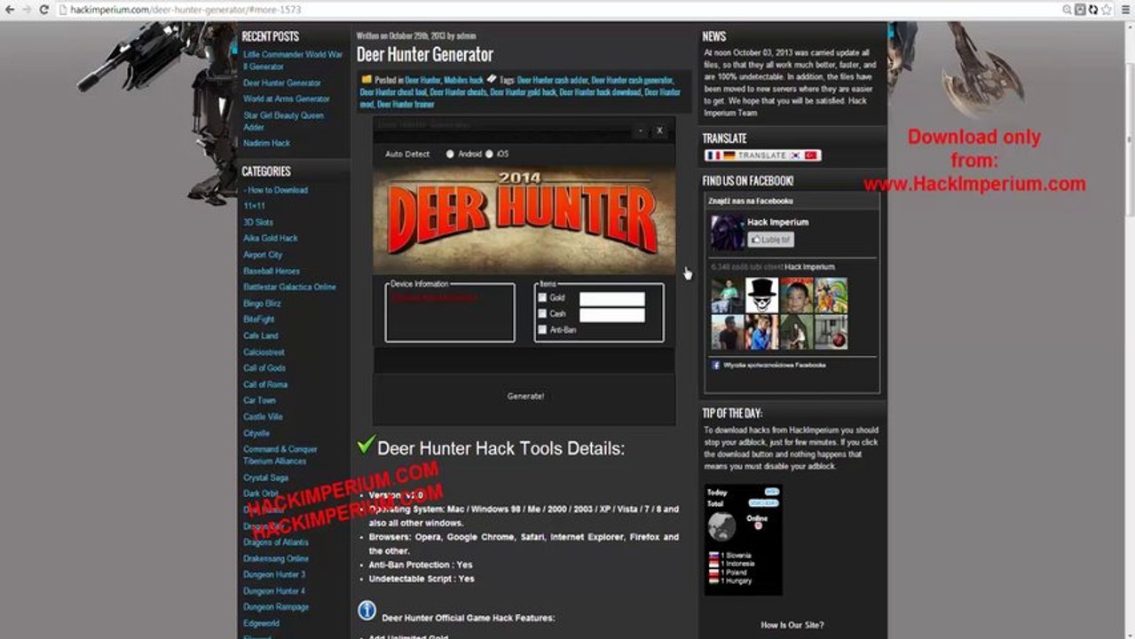Click the Deer Hunter cash generator tag
1135x639 pixels.
[x=632, y=80]
